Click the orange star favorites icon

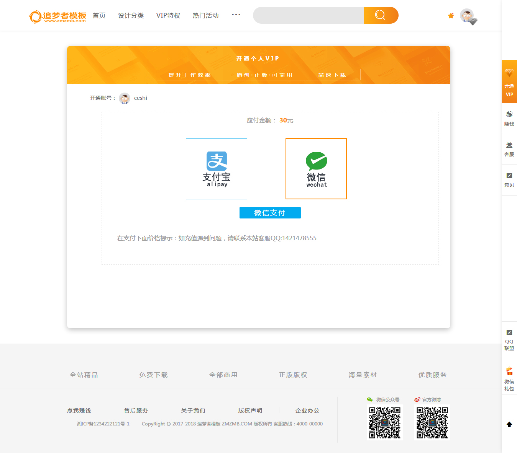(x=451, y=16)
